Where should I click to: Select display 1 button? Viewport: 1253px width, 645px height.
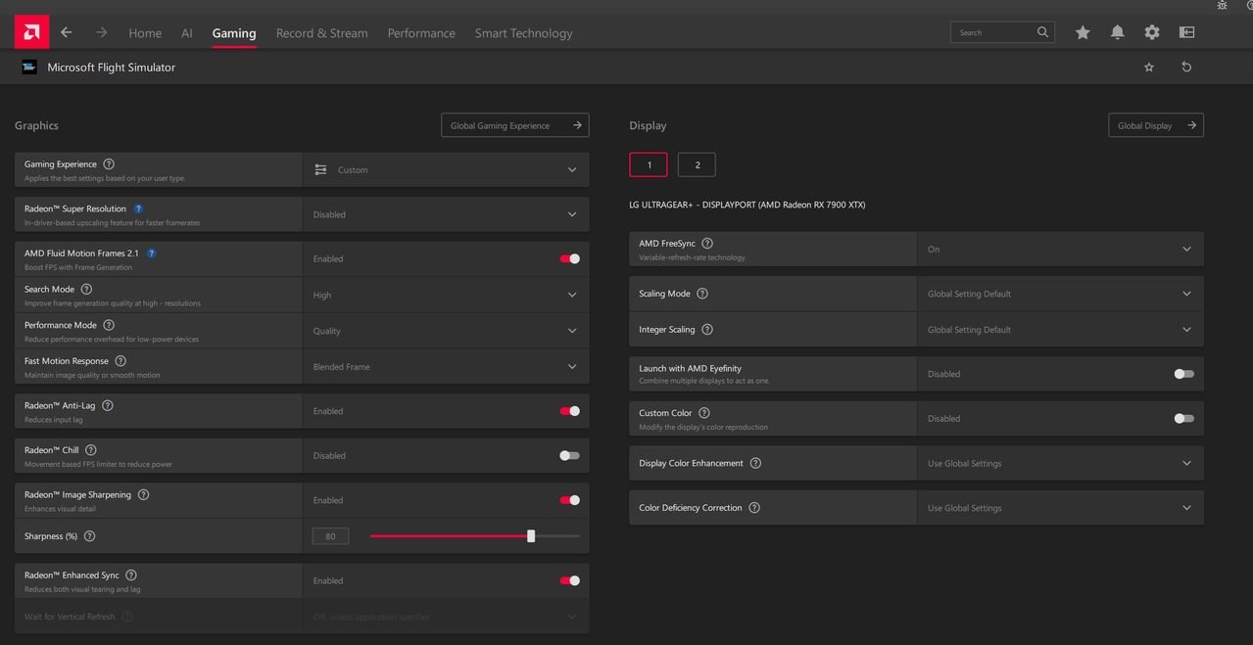pyautogui.click(x=649, y=164)
